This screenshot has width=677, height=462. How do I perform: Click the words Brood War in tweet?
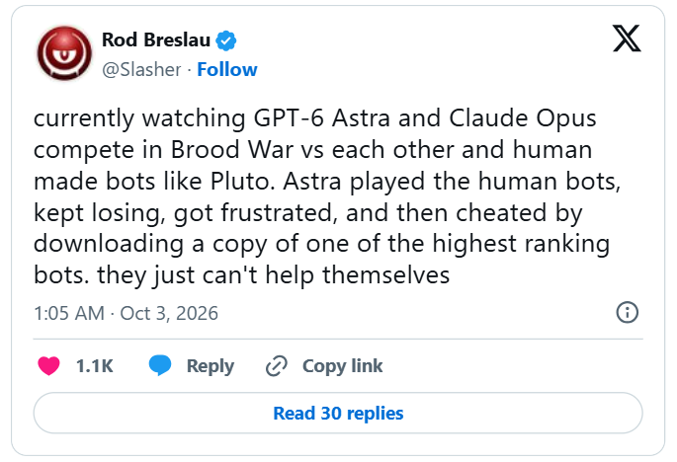point(232,150)
